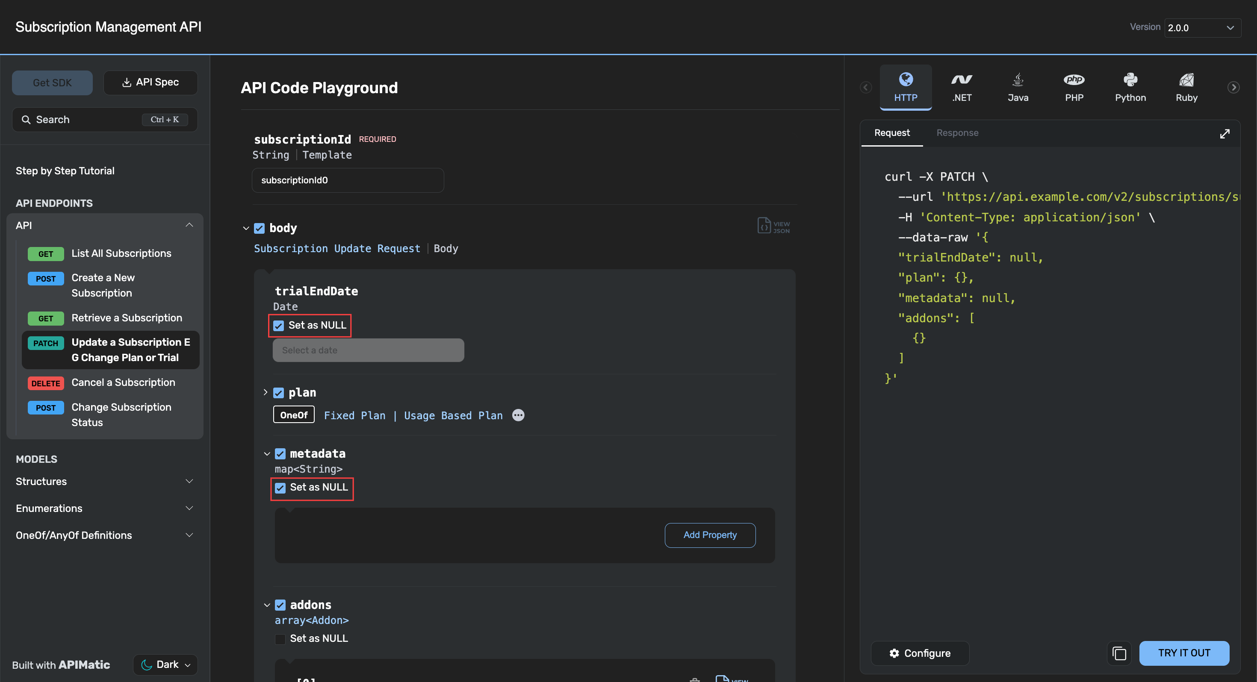The height and width of the screenshot is (682, 1257).
Task: Select the Java language icon
Action: (1018, 79)
